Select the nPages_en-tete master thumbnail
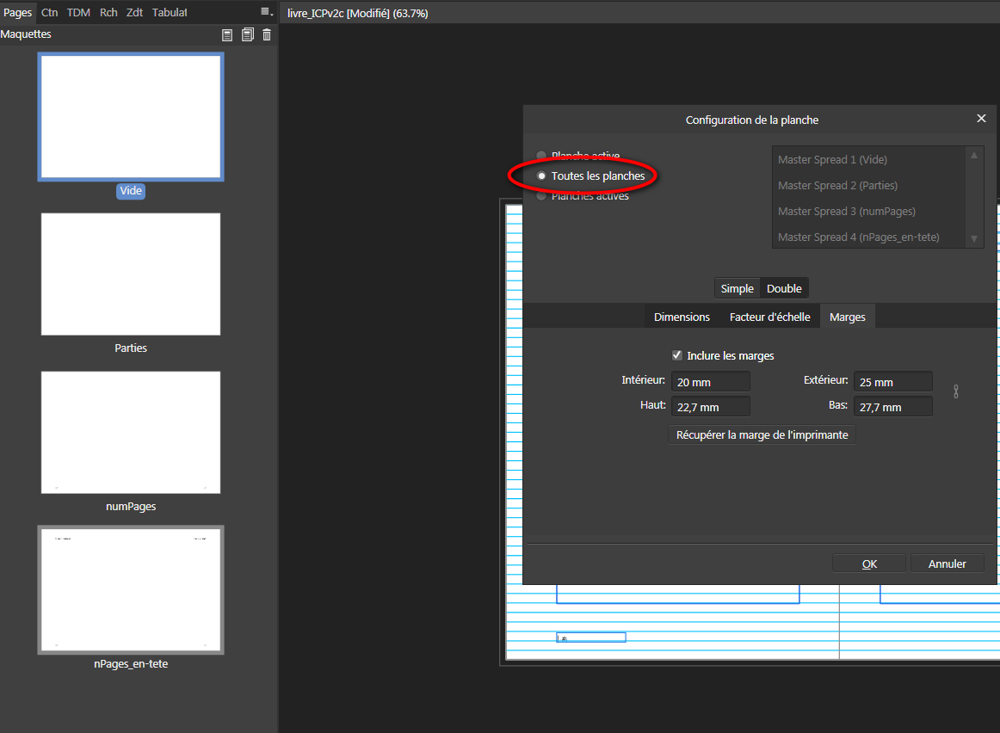This screenshot has height=733, width=1000. [131, 590]
